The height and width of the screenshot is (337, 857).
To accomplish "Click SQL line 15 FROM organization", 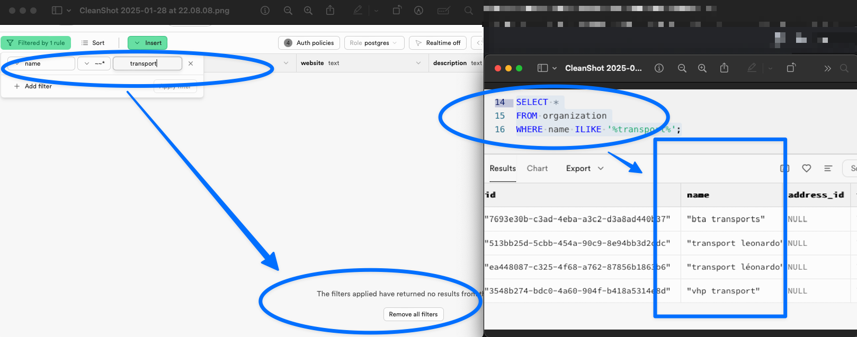I will [561, 115].
